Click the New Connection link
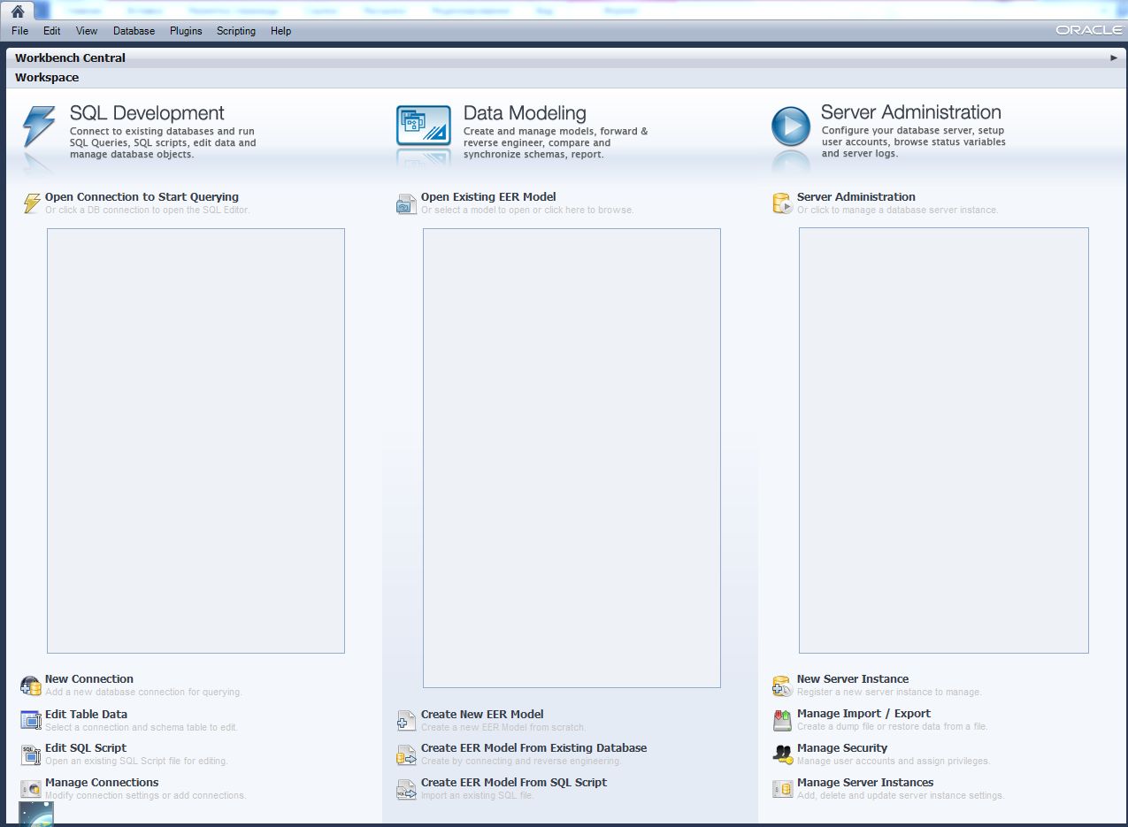This screenshot has width=1128, height=827. pos(89,679)
